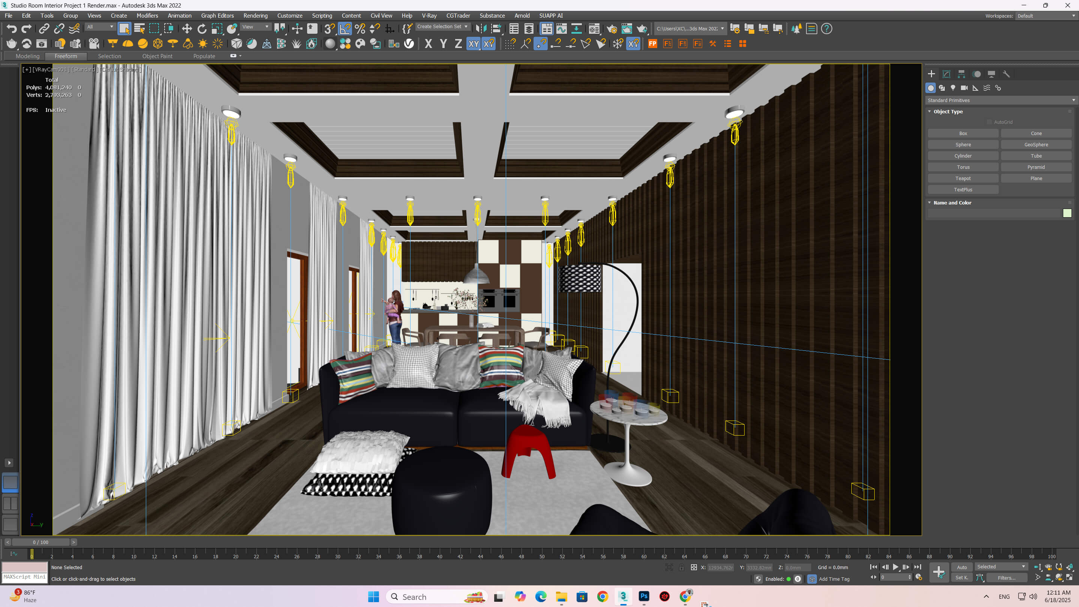Image resolution: width=1079 pixels, height=607 pixels.
Task: Open the View reference coordinate dropdown
Action: point(256,27)
